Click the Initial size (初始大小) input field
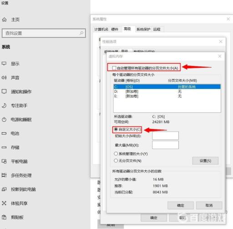 pos(165,135)
